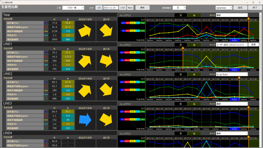Click LINE1's 部品実不良率 trend arrow icon
This screenshot has height=148, width=263.
(x=85, y=61)
